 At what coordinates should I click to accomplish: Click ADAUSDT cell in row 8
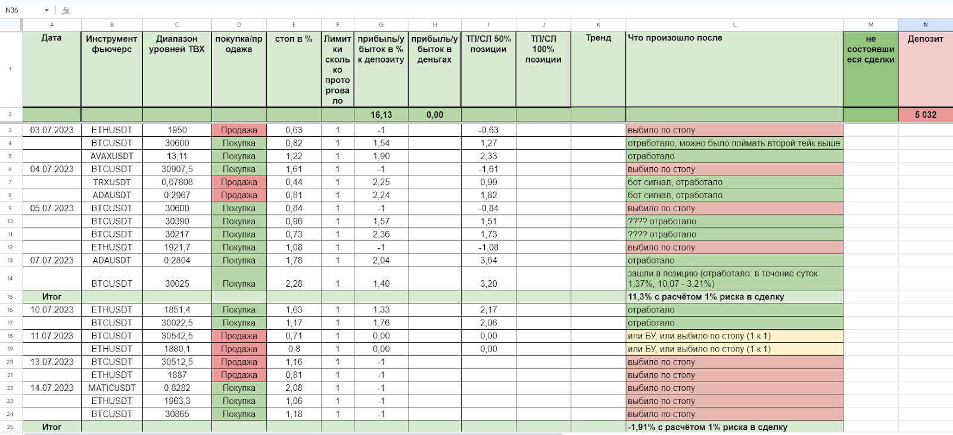[112, 195]
